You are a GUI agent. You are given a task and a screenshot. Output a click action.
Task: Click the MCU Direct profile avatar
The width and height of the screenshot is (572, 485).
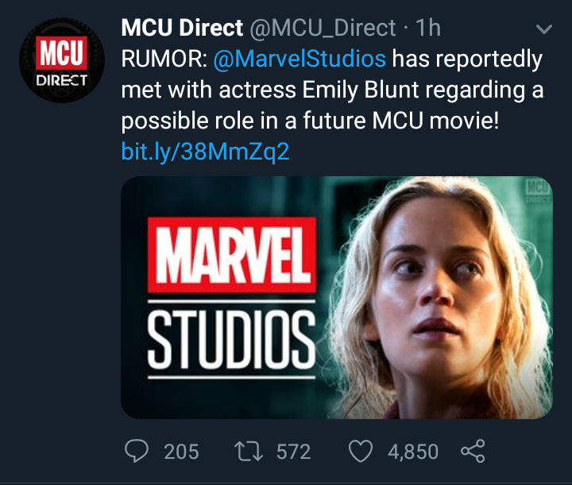(62, 60)
